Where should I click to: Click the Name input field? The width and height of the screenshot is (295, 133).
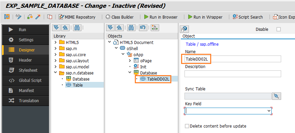pyautogui.click(x=233, y=59)
